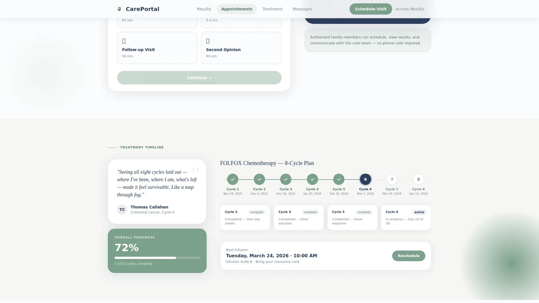This screenshot has height=303, width=539.
Task: Click the Continue button
Action: click(199, 78)
